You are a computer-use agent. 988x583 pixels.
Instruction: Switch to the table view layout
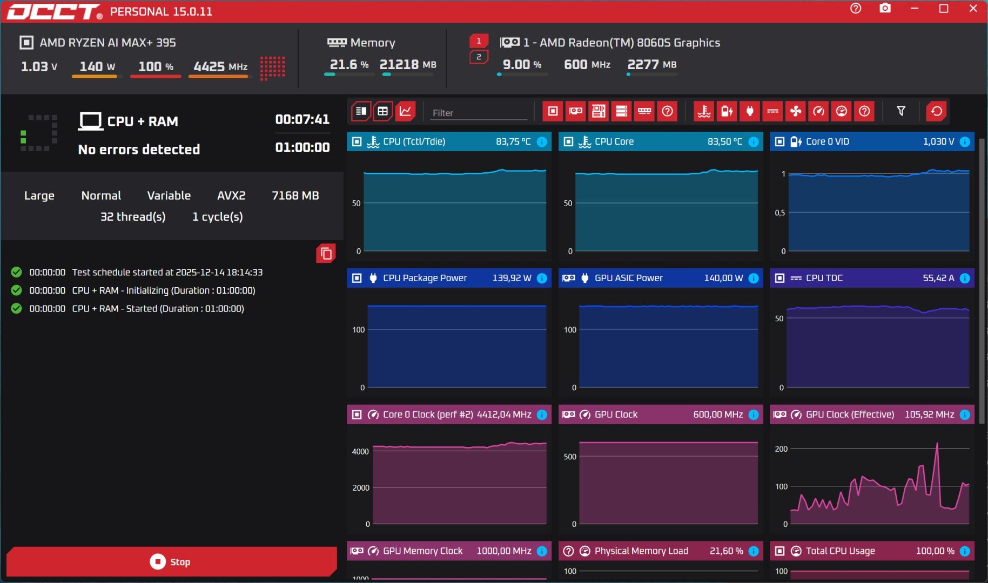(x=383, y=111)
